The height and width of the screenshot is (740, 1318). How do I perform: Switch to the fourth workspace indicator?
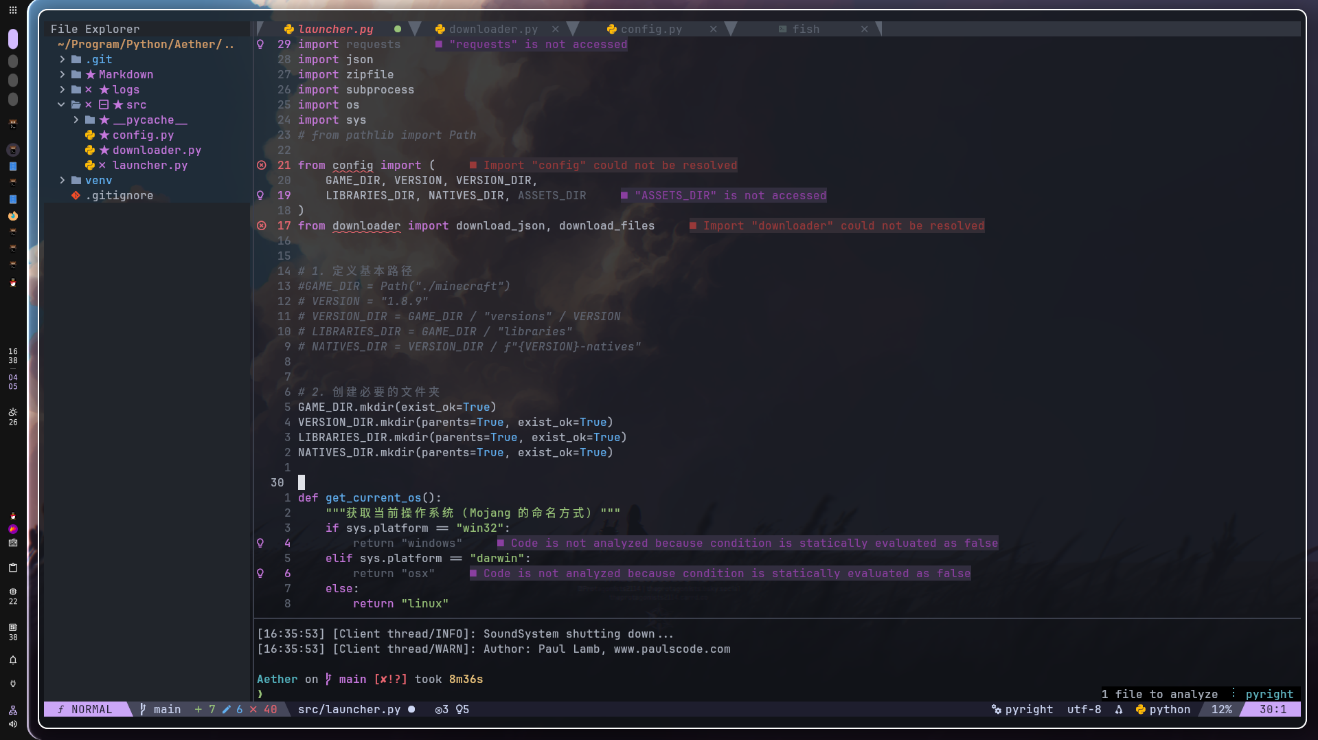(12, 100)
